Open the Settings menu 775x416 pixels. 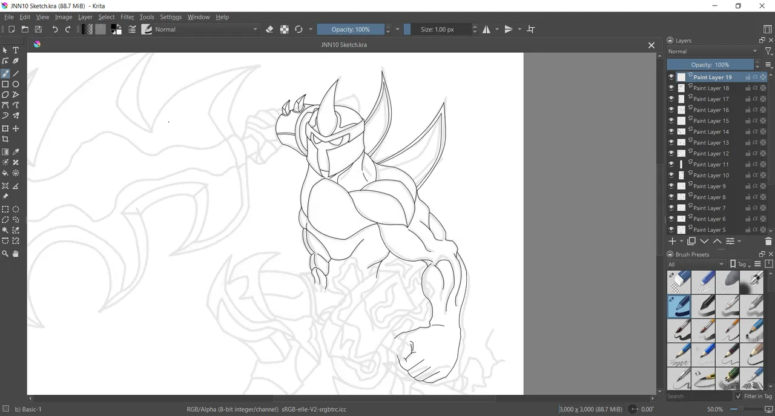[170, 17]
